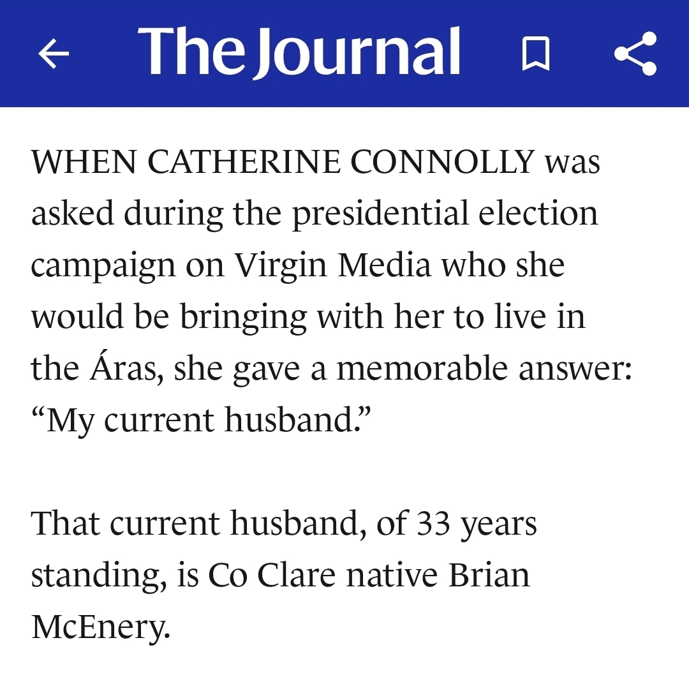Click the words "would be bringing"
Screen dimensions: 689x691
pyautogui.click(x=168, y=317)
